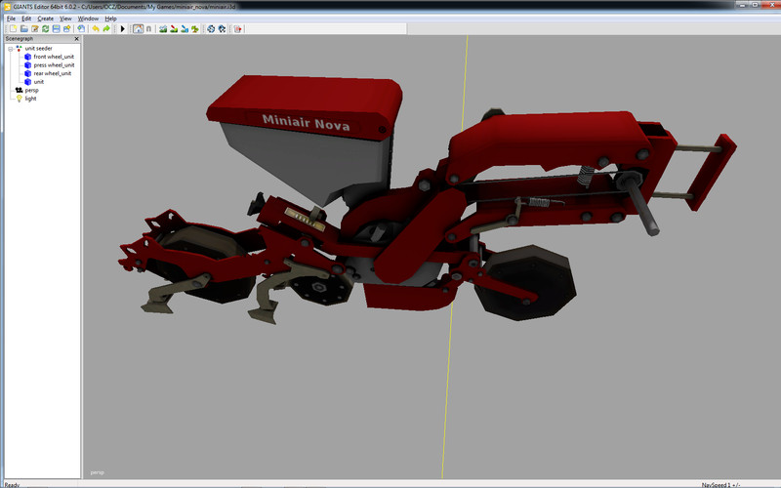This screenshot has width=781, height=488.
Task: Collapse the unit seeder tree node
Action: coord(10,48)
